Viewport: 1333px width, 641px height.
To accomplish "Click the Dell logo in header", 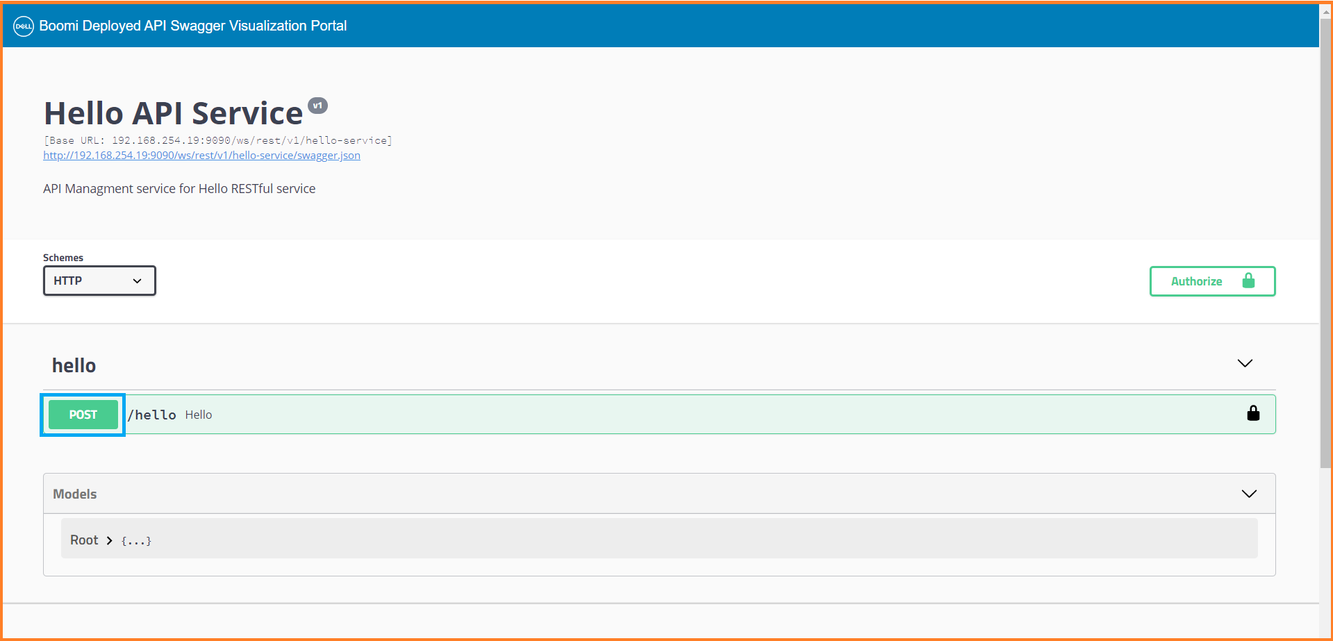I will (24, 26).
